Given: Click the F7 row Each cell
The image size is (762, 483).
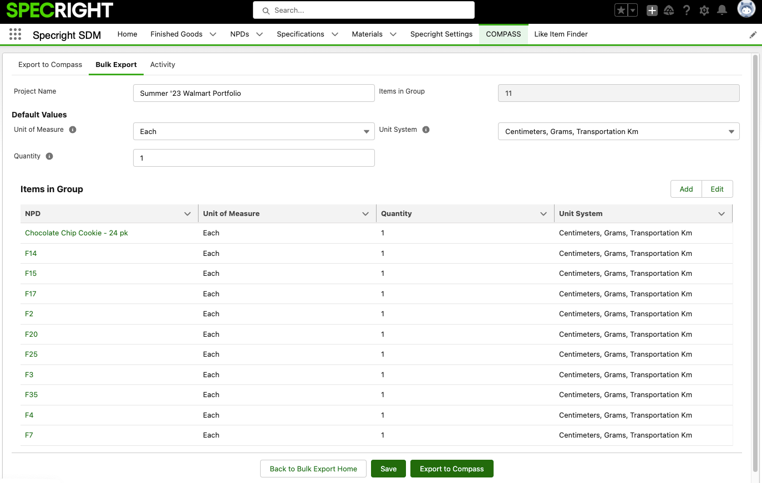Looking at the screenshot, I should pos(287,435).
